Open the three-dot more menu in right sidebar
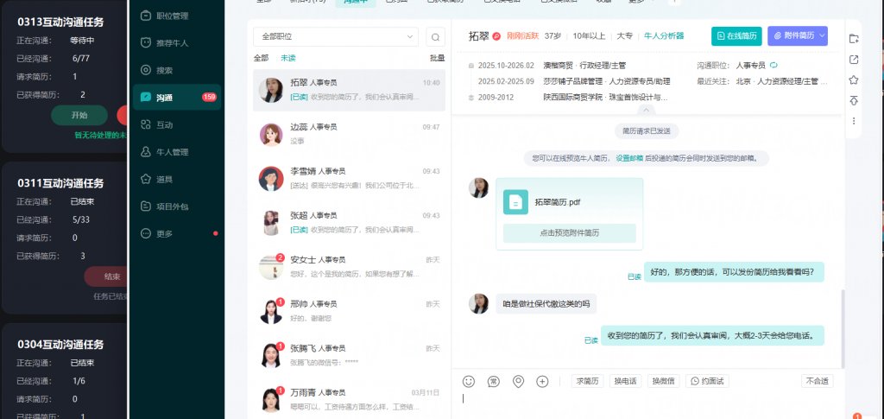 click(x=854, y=121)
